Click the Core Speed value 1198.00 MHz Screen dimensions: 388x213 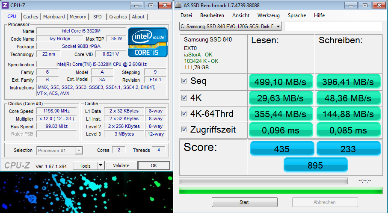point(56,111)
